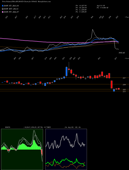
Task: Click the magenta DOW PT legend swatch
Action: pyautogui.click(x=3, y=12)
